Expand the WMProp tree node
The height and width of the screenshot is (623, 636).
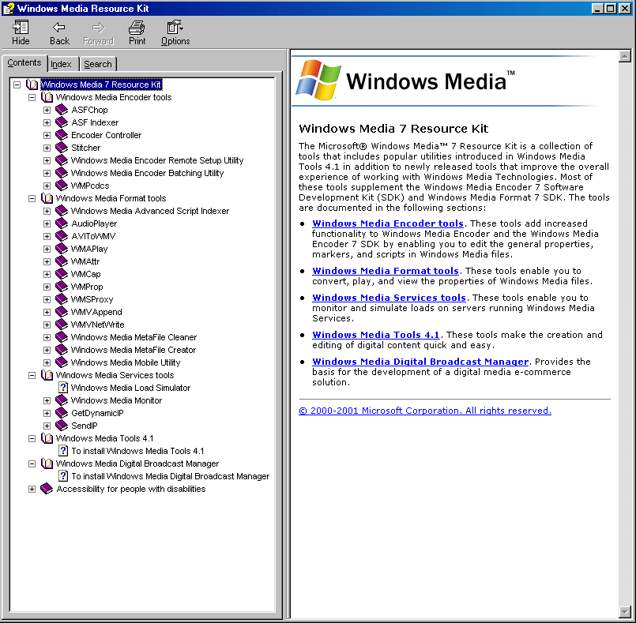point(47,287)
